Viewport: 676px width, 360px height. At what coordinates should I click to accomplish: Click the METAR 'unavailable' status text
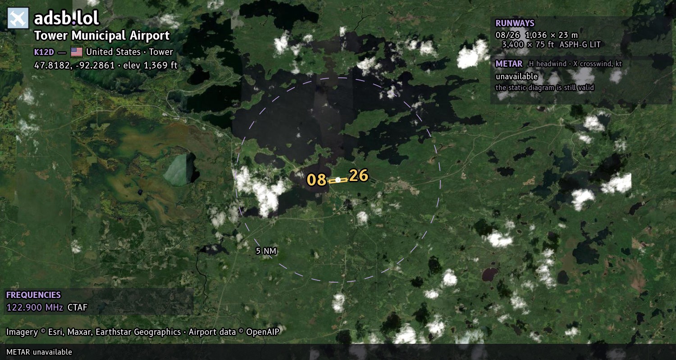coord(516,76)
